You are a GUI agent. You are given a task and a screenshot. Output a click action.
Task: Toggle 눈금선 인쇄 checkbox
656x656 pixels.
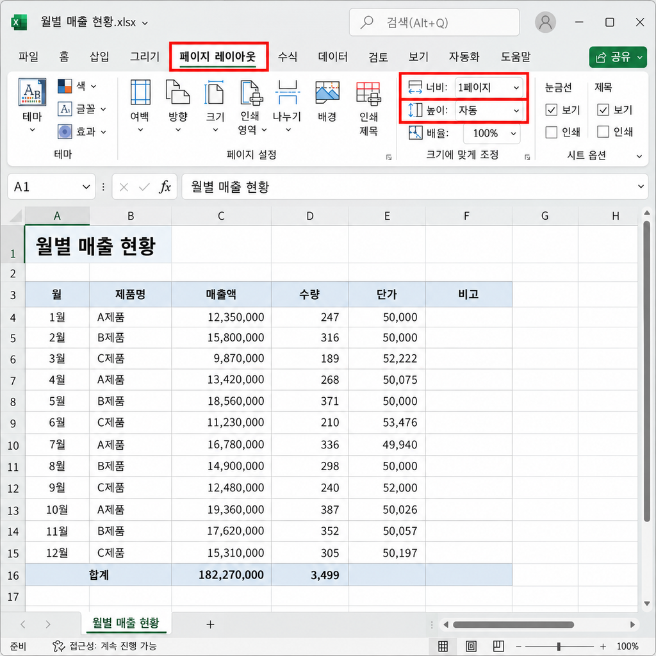[552, 132]
